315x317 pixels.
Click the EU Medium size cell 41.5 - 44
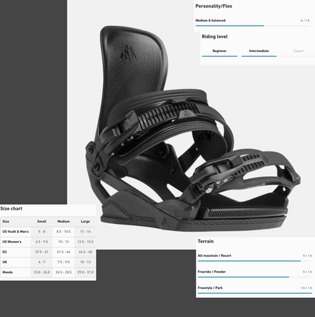(64, 252)
